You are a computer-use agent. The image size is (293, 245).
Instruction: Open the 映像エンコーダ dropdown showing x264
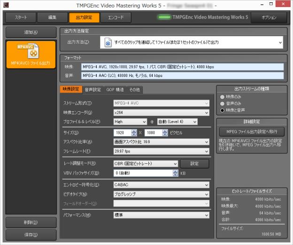tap(161, 113)
